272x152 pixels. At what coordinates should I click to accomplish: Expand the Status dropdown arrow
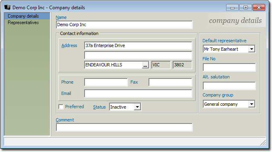[137, 107]
